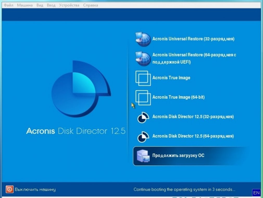Open the Вид menu
The image size is (263, 198).
(x=40, y=5)
